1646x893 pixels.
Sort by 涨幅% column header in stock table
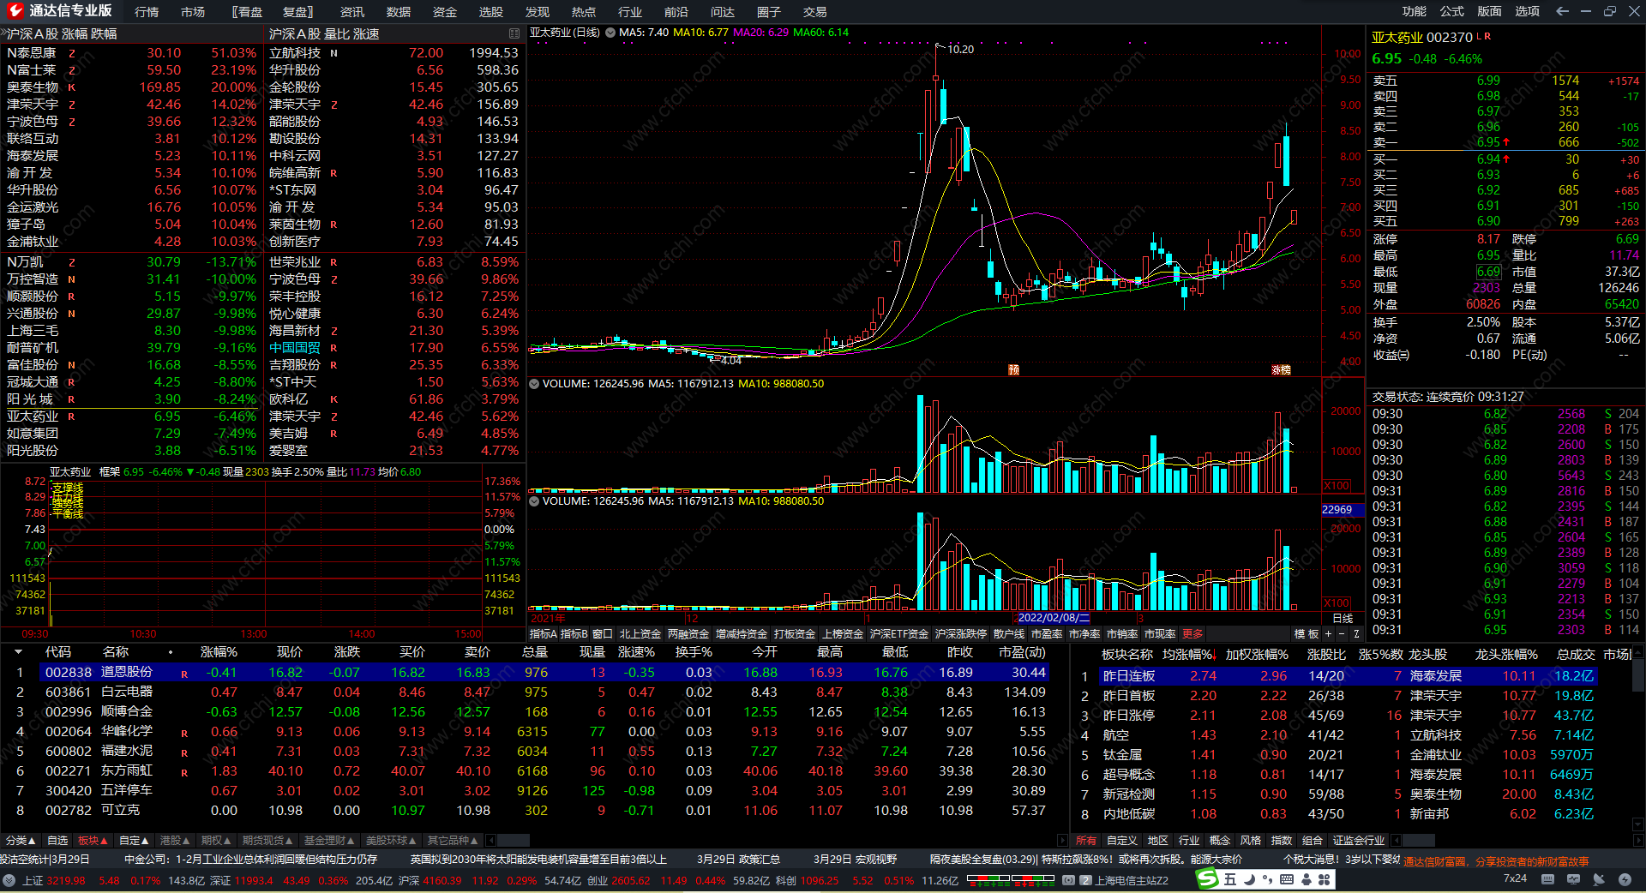(219, 652)
